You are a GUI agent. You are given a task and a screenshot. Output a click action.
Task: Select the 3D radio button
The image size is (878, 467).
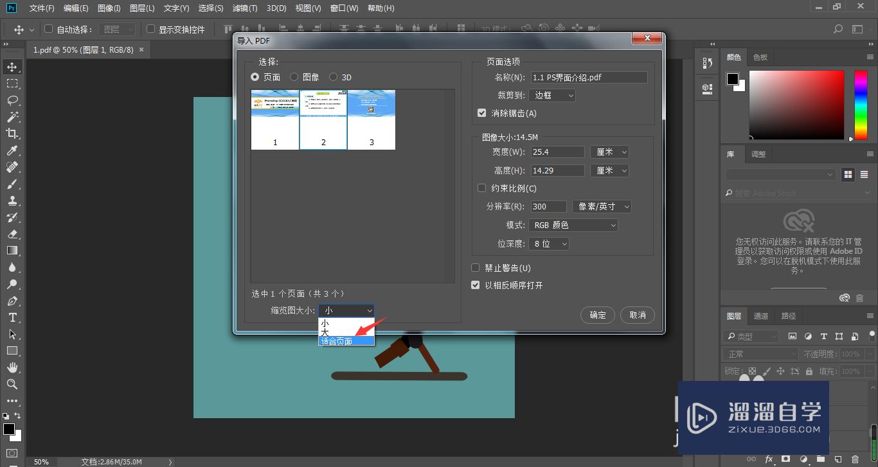click(333, 77)
